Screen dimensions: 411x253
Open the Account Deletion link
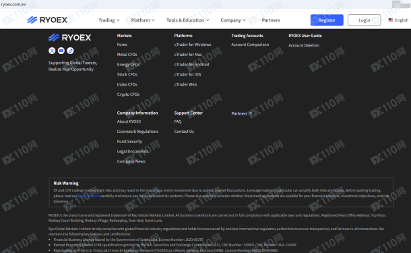pos(304,45)
